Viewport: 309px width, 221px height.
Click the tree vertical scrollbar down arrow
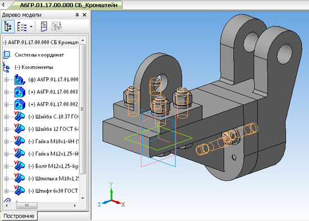(x=83, y=199)
